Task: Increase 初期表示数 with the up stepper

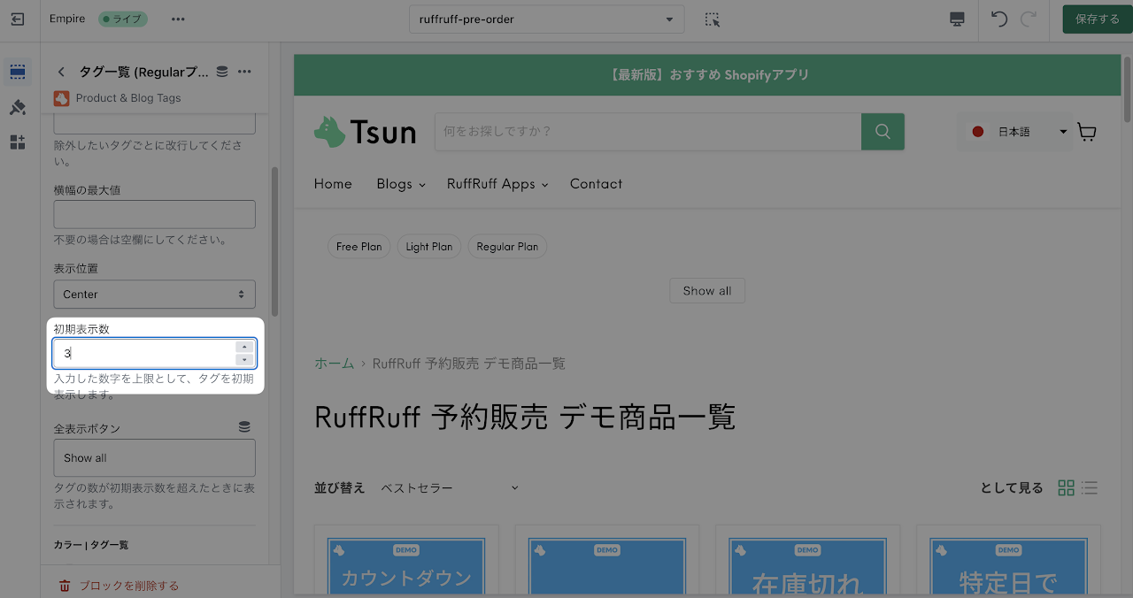Action: (244, 347)
